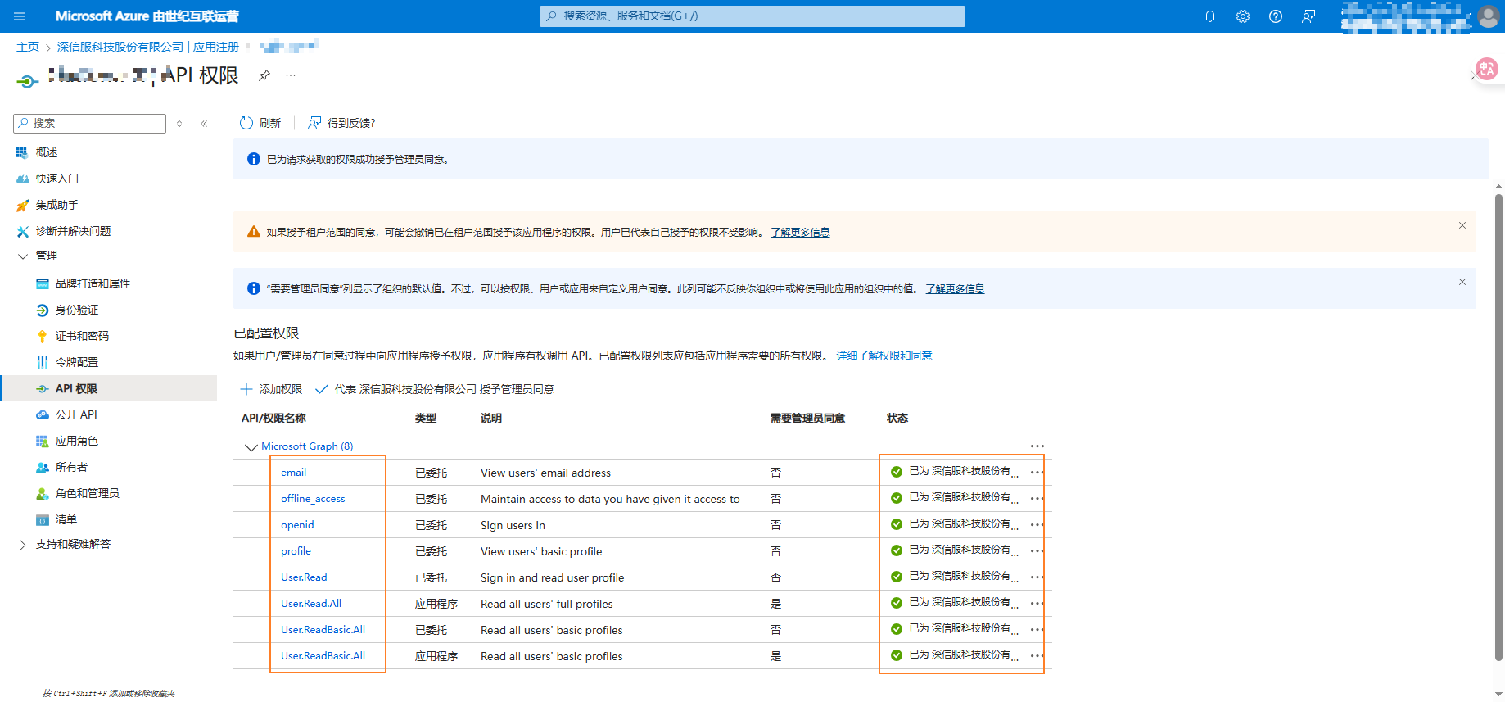Click the refresh button
Image resolution: width=1505 pixels, height=702 pixels.
point(260,123)
